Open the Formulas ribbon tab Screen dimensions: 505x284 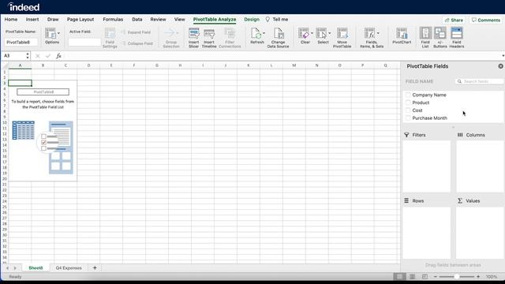113,19
